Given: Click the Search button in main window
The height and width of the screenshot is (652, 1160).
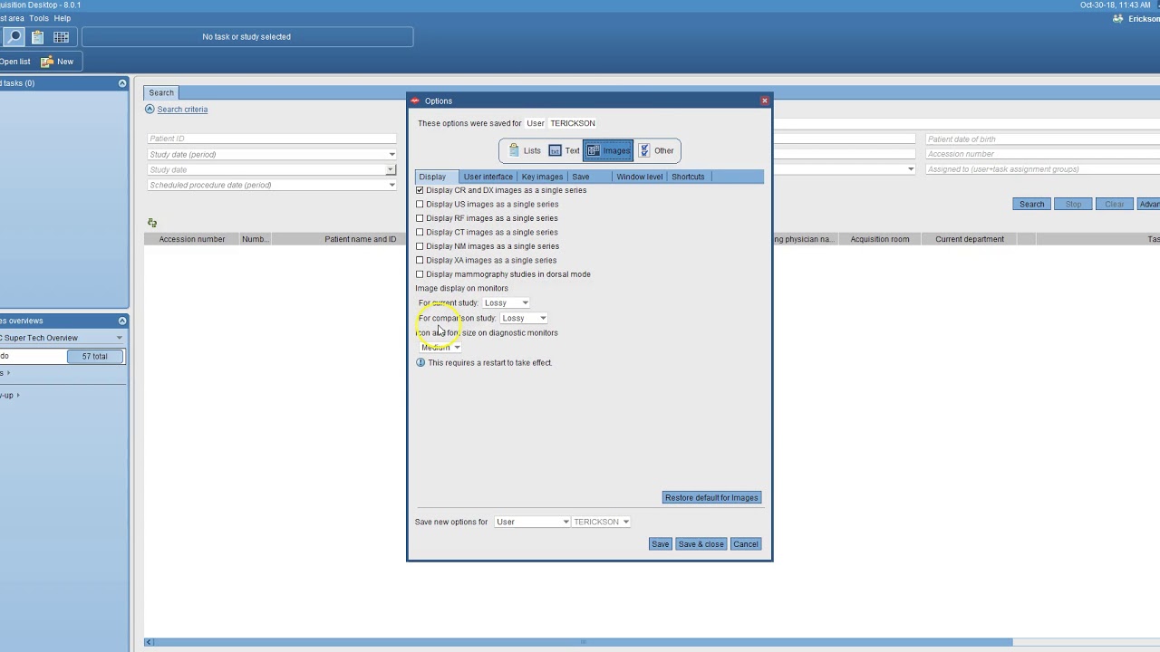Looking at the screenshot, I should point(1031,205).
